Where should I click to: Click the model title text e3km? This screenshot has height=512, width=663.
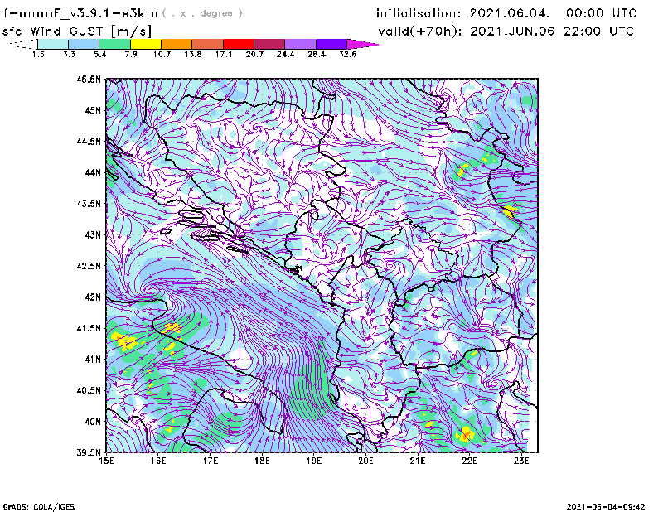click(x=139, y=13)
